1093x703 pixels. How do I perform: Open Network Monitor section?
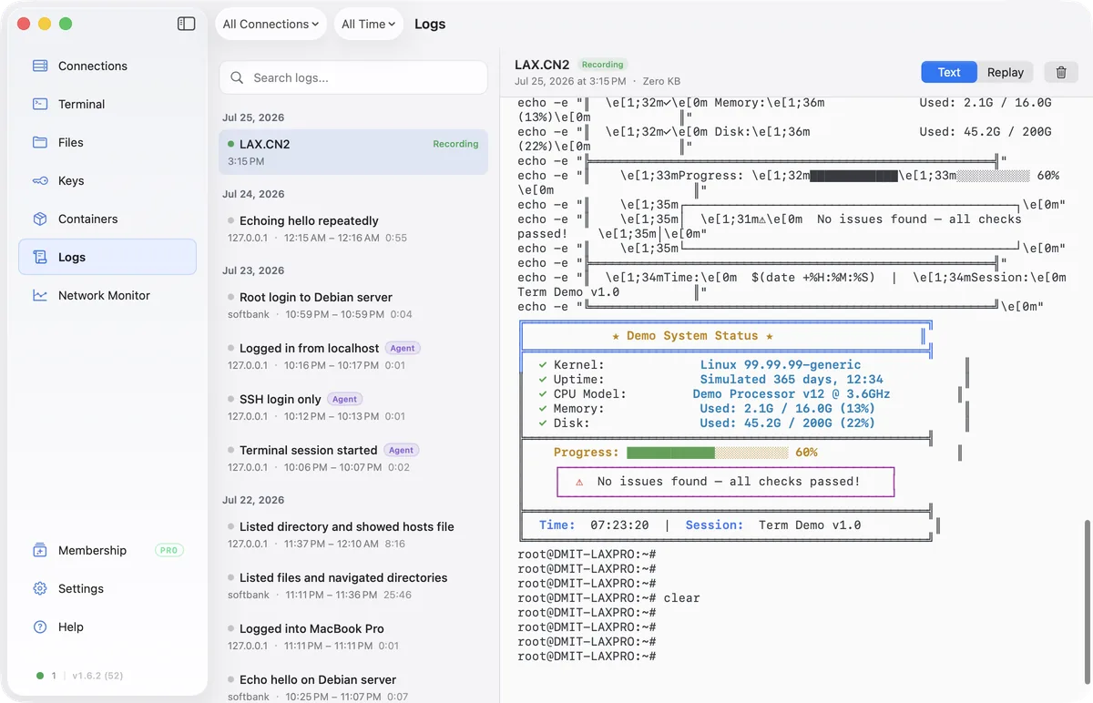click(107, 295)
